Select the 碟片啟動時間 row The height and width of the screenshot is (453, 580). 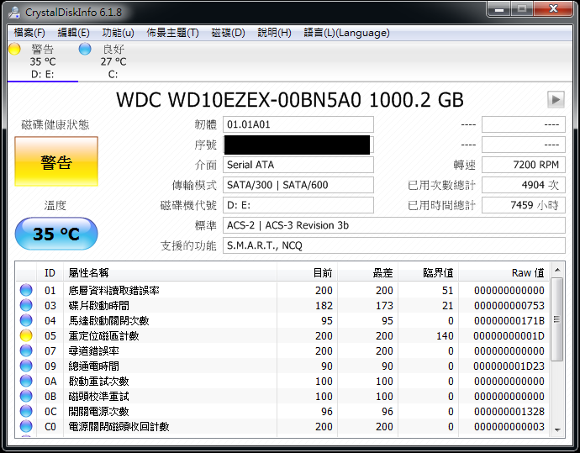tap(283, 305)
